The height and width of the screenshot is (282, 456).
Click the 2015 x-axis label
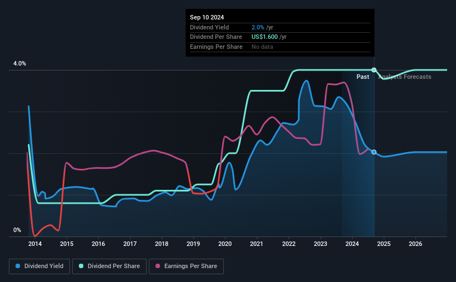coord(67,244)
